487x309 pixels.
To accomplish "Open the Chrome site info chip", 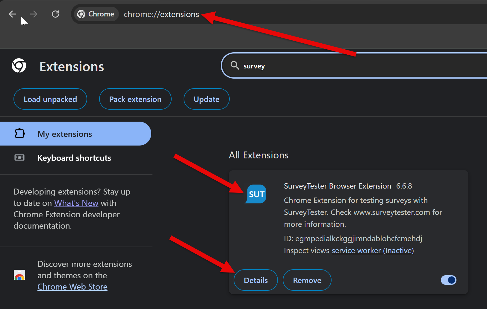I will [x=96, y=14].
